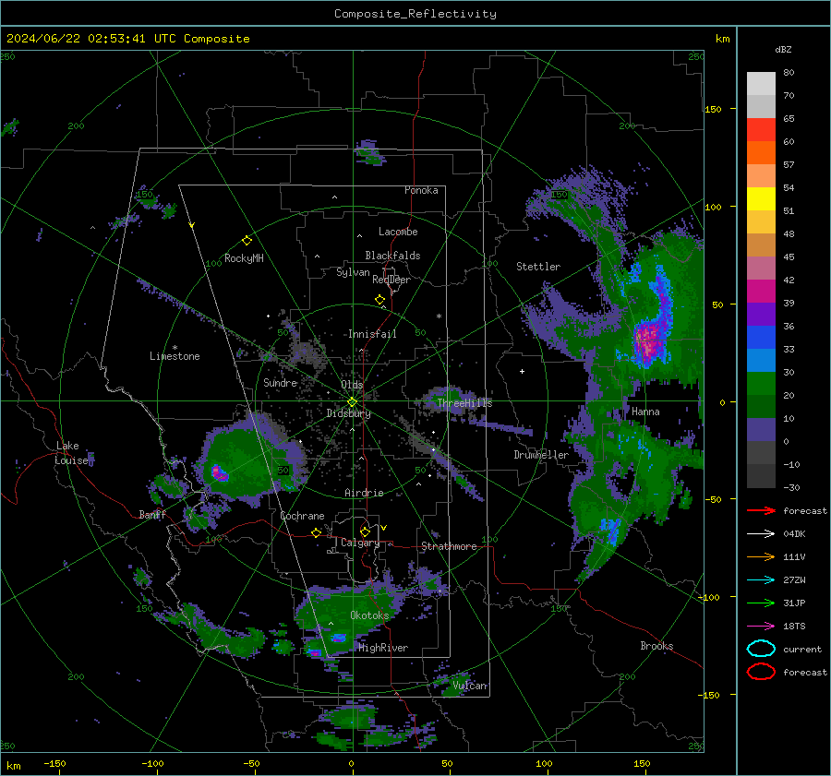Click the yellow radar-center diamond at Didsbury
This screenshot has width=831, height=776.
pos(352,402)
